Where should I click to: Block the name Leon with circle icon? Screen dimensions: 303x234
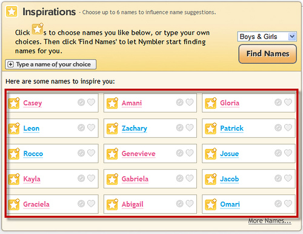[x=81, y=128]
